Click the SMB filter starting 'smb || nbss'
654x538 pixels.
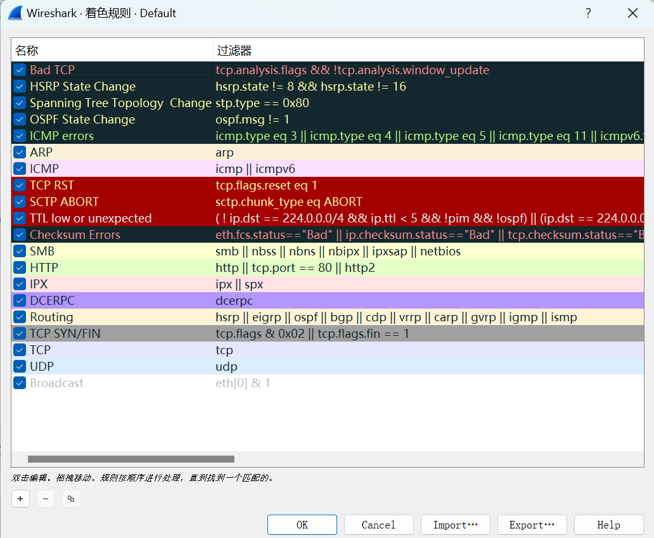tap(338, 251)
